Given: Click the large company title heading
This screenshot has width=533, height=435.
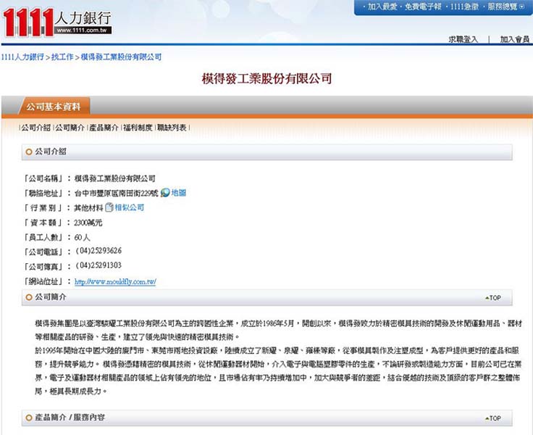Looking at the screenshot, I should point(266,78).
